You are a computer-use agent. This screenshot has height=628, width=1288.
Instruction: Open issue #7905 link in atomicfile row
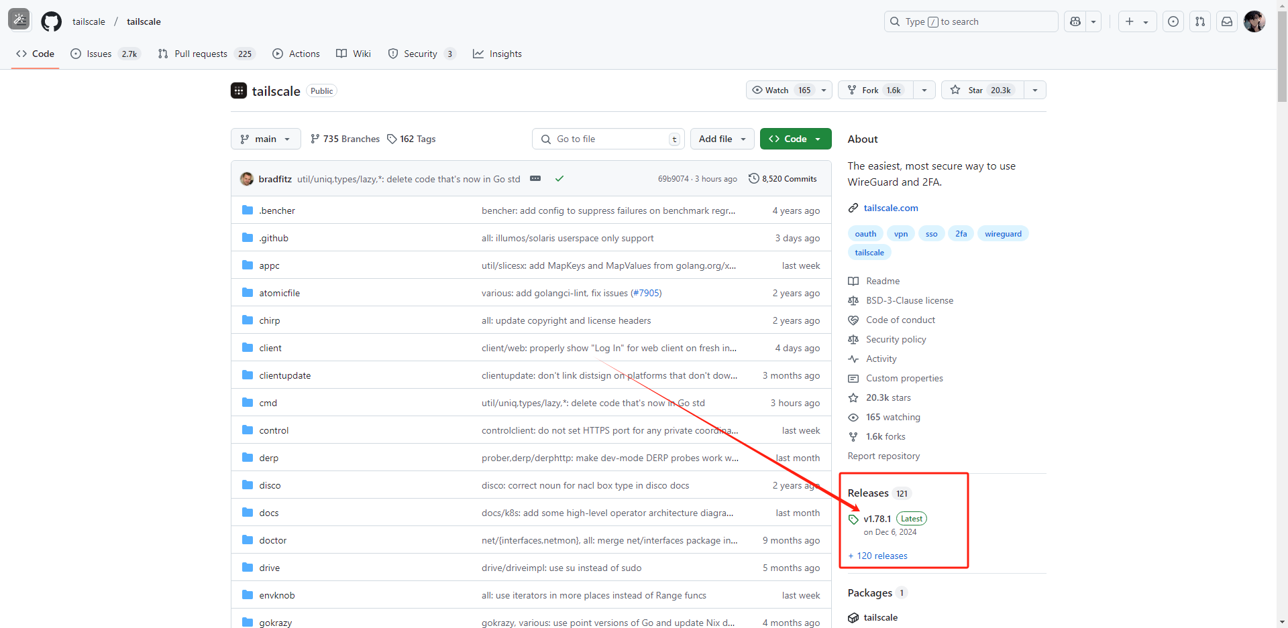646,293
